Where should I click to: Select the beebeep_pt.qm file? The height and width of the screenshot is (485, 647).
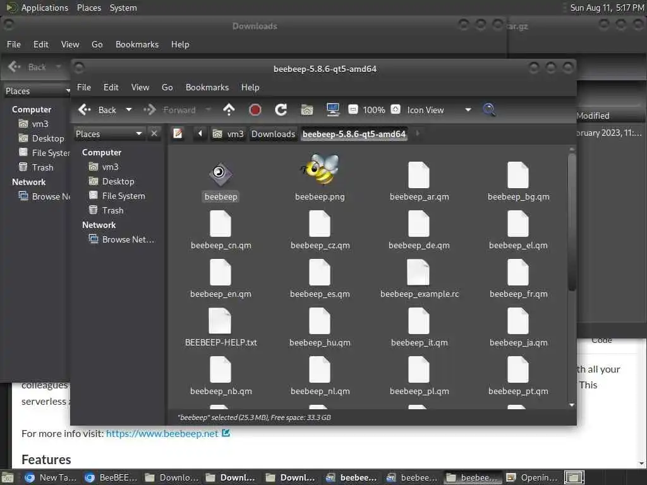pyautogui.click(x=518, y=375)
